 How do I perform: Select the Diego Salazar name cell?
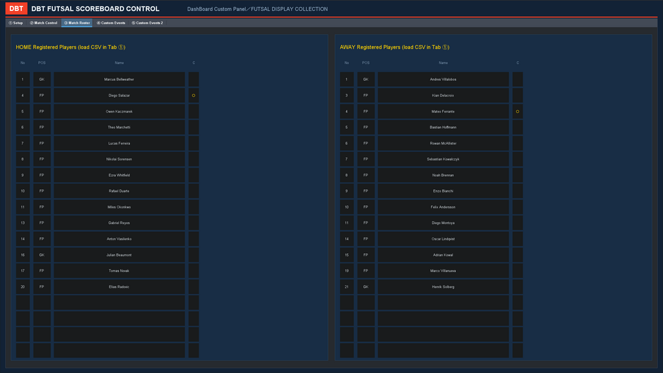[x=119, y=96]
